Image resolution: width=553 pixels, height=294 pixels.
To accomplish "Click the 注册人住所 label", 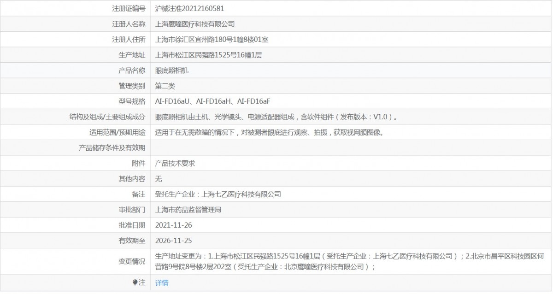I will (129, 39).
